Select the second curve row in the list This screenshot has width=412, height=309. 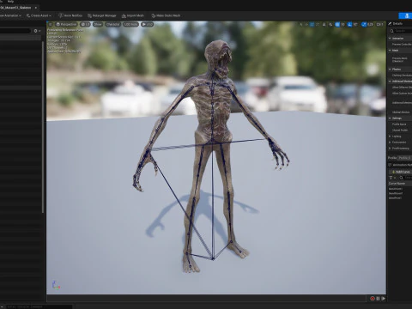(x=396, y=193)
